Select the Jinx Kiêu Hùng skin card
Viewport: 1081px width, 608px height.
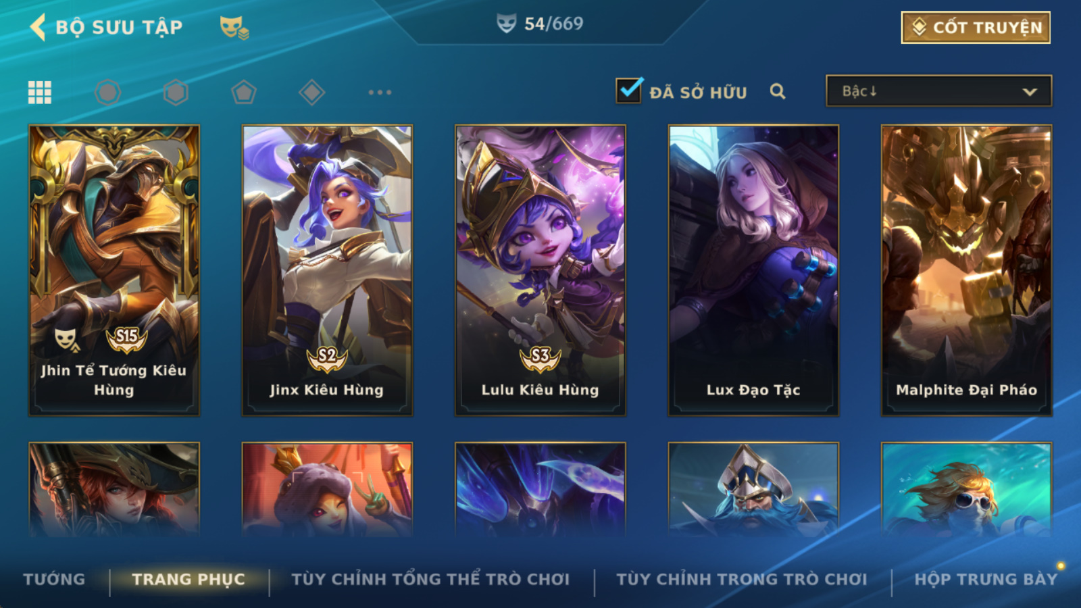[327, 270]
